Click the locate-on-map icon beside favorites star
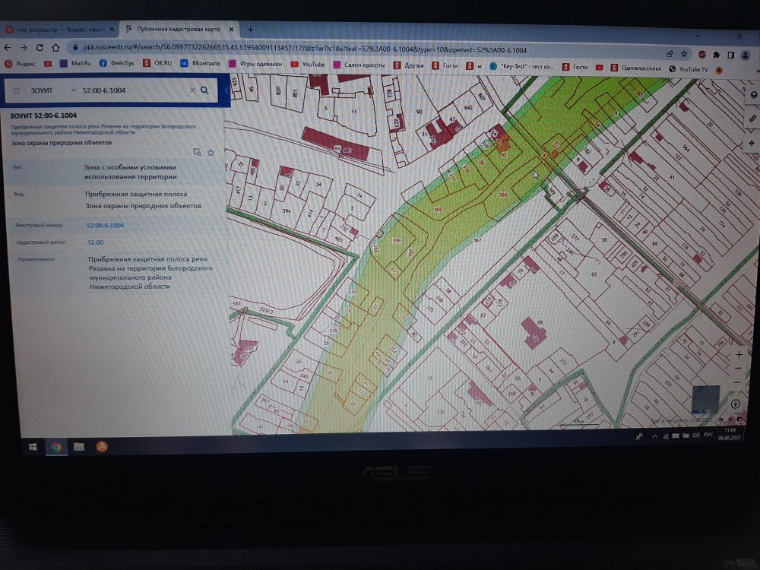The image size is (760, 570). (198, 152)
